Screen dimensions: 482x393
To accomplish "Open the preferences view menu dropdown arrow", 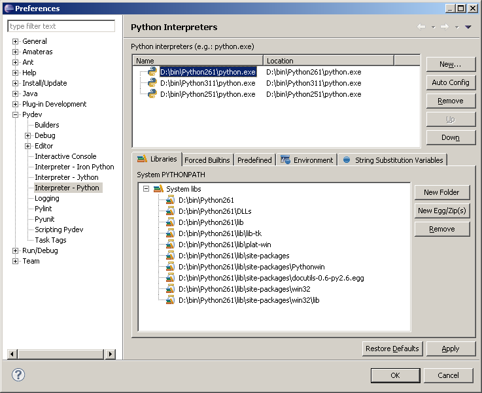I will [468, 27].
